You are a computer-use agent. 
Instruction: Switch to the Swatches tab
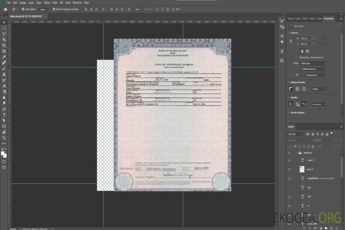(x=290, y=19)
